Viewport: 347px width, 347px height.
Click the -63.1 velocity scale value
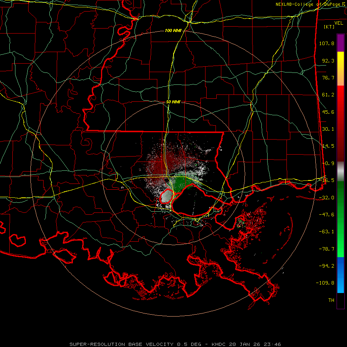(x=327, y=232)
